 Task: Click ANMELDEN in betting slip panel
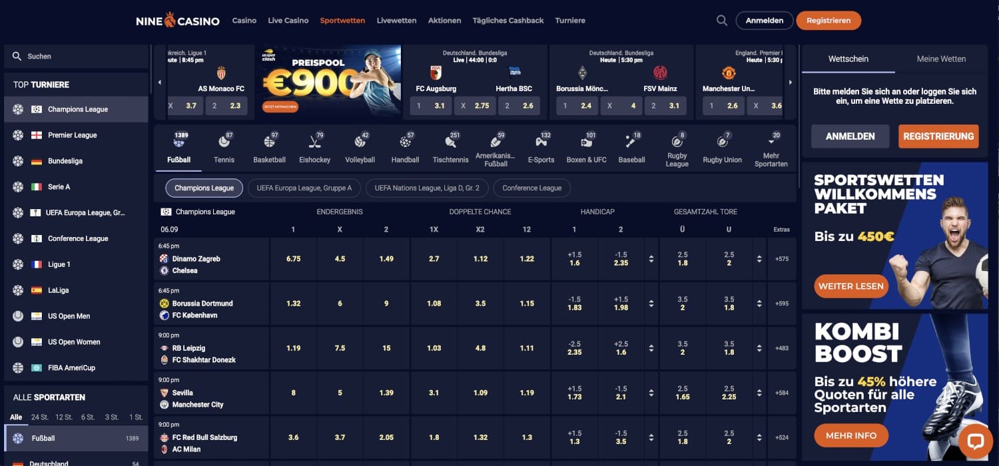[x=850, y=136]
